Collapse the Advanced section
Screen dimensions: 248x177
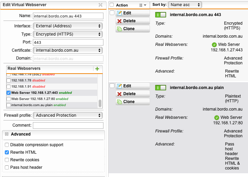pyautogui.click(x=7, y=134)
